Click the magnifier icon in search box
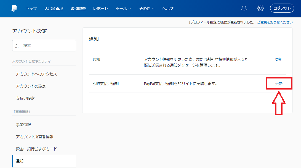This screenshot has width=301, height=168. (17, 46)
